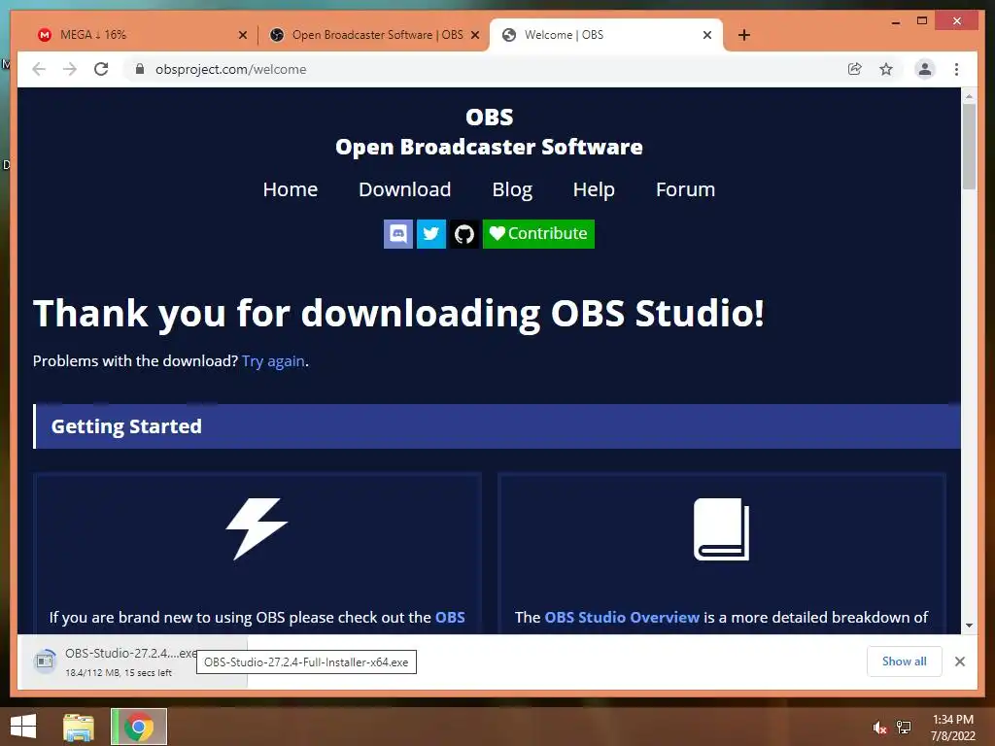Click Show all downloads button

point(905,661)
